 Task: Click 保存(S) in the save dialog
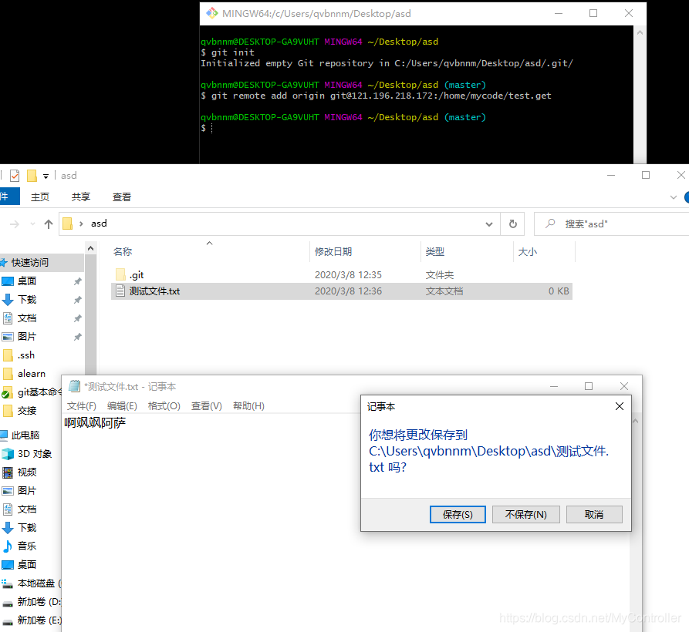pos(458,514)
